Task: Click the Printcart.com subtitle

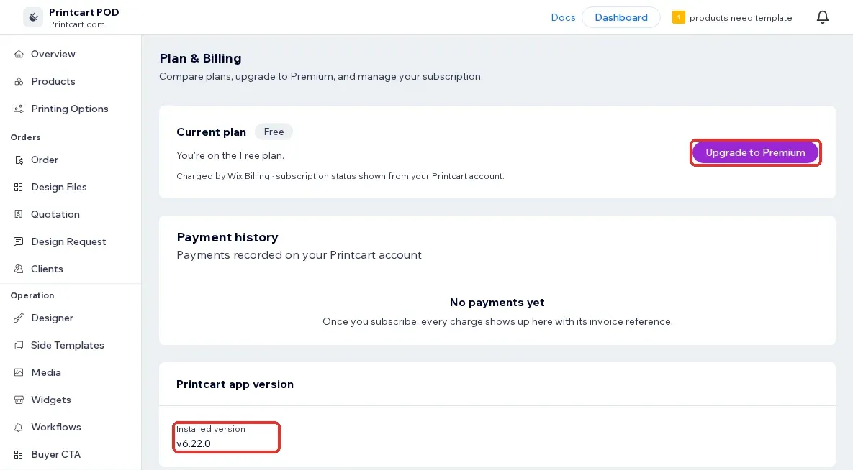Action: pyautogui.click(x=77, y=24)
